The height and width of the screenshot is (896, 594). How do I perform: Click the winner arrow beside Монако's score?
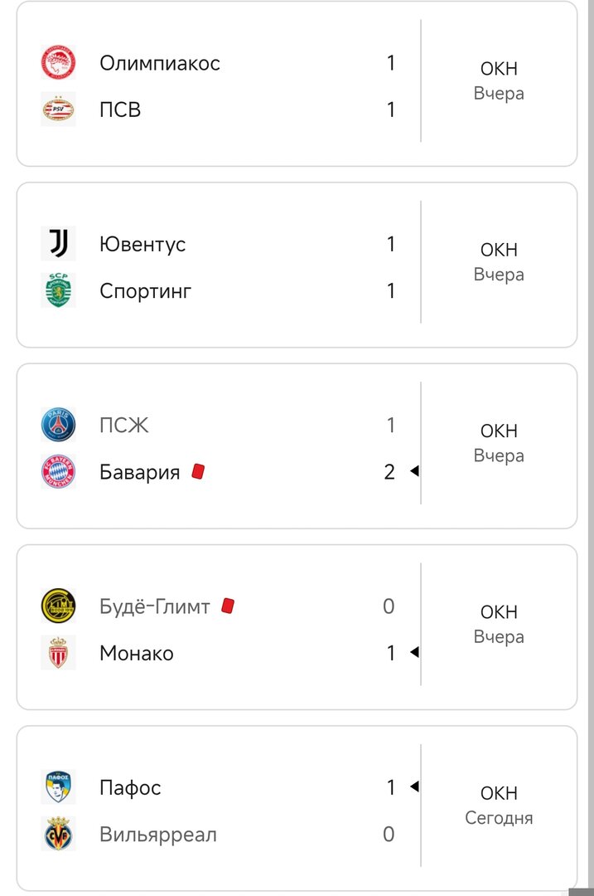tap(414, 653)
